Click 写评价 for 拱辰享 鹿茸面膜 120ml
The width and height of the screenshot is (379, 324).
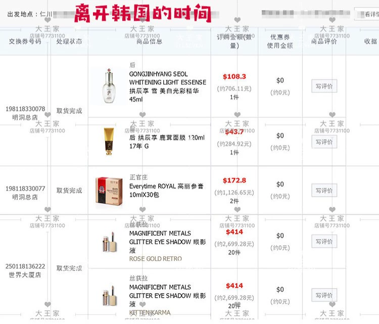click(324, 142)
